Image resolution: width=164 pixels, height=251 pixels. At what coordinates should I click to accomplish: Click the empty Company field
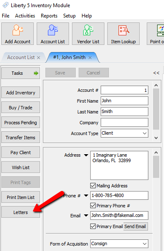pos(124,122)
